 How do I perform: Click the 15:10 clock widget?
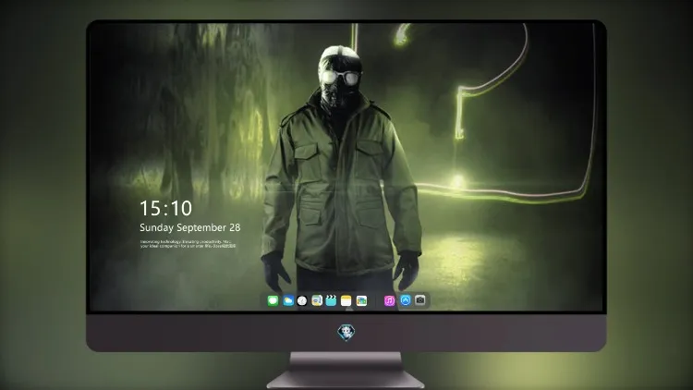coord(166,208)
